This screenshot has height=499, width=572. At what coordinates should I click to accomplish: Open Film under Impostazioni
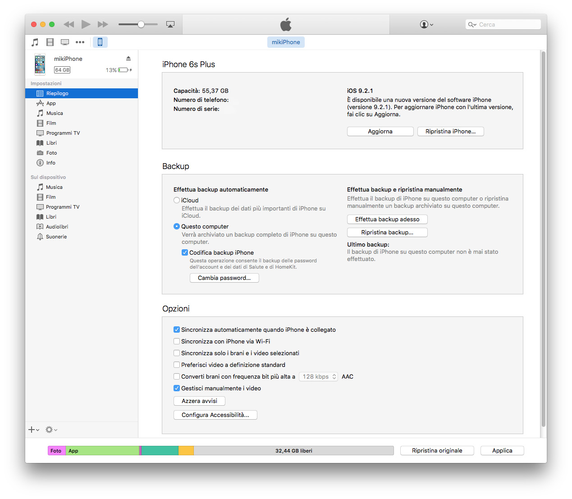pyautogui.click(x=82, y=123)
